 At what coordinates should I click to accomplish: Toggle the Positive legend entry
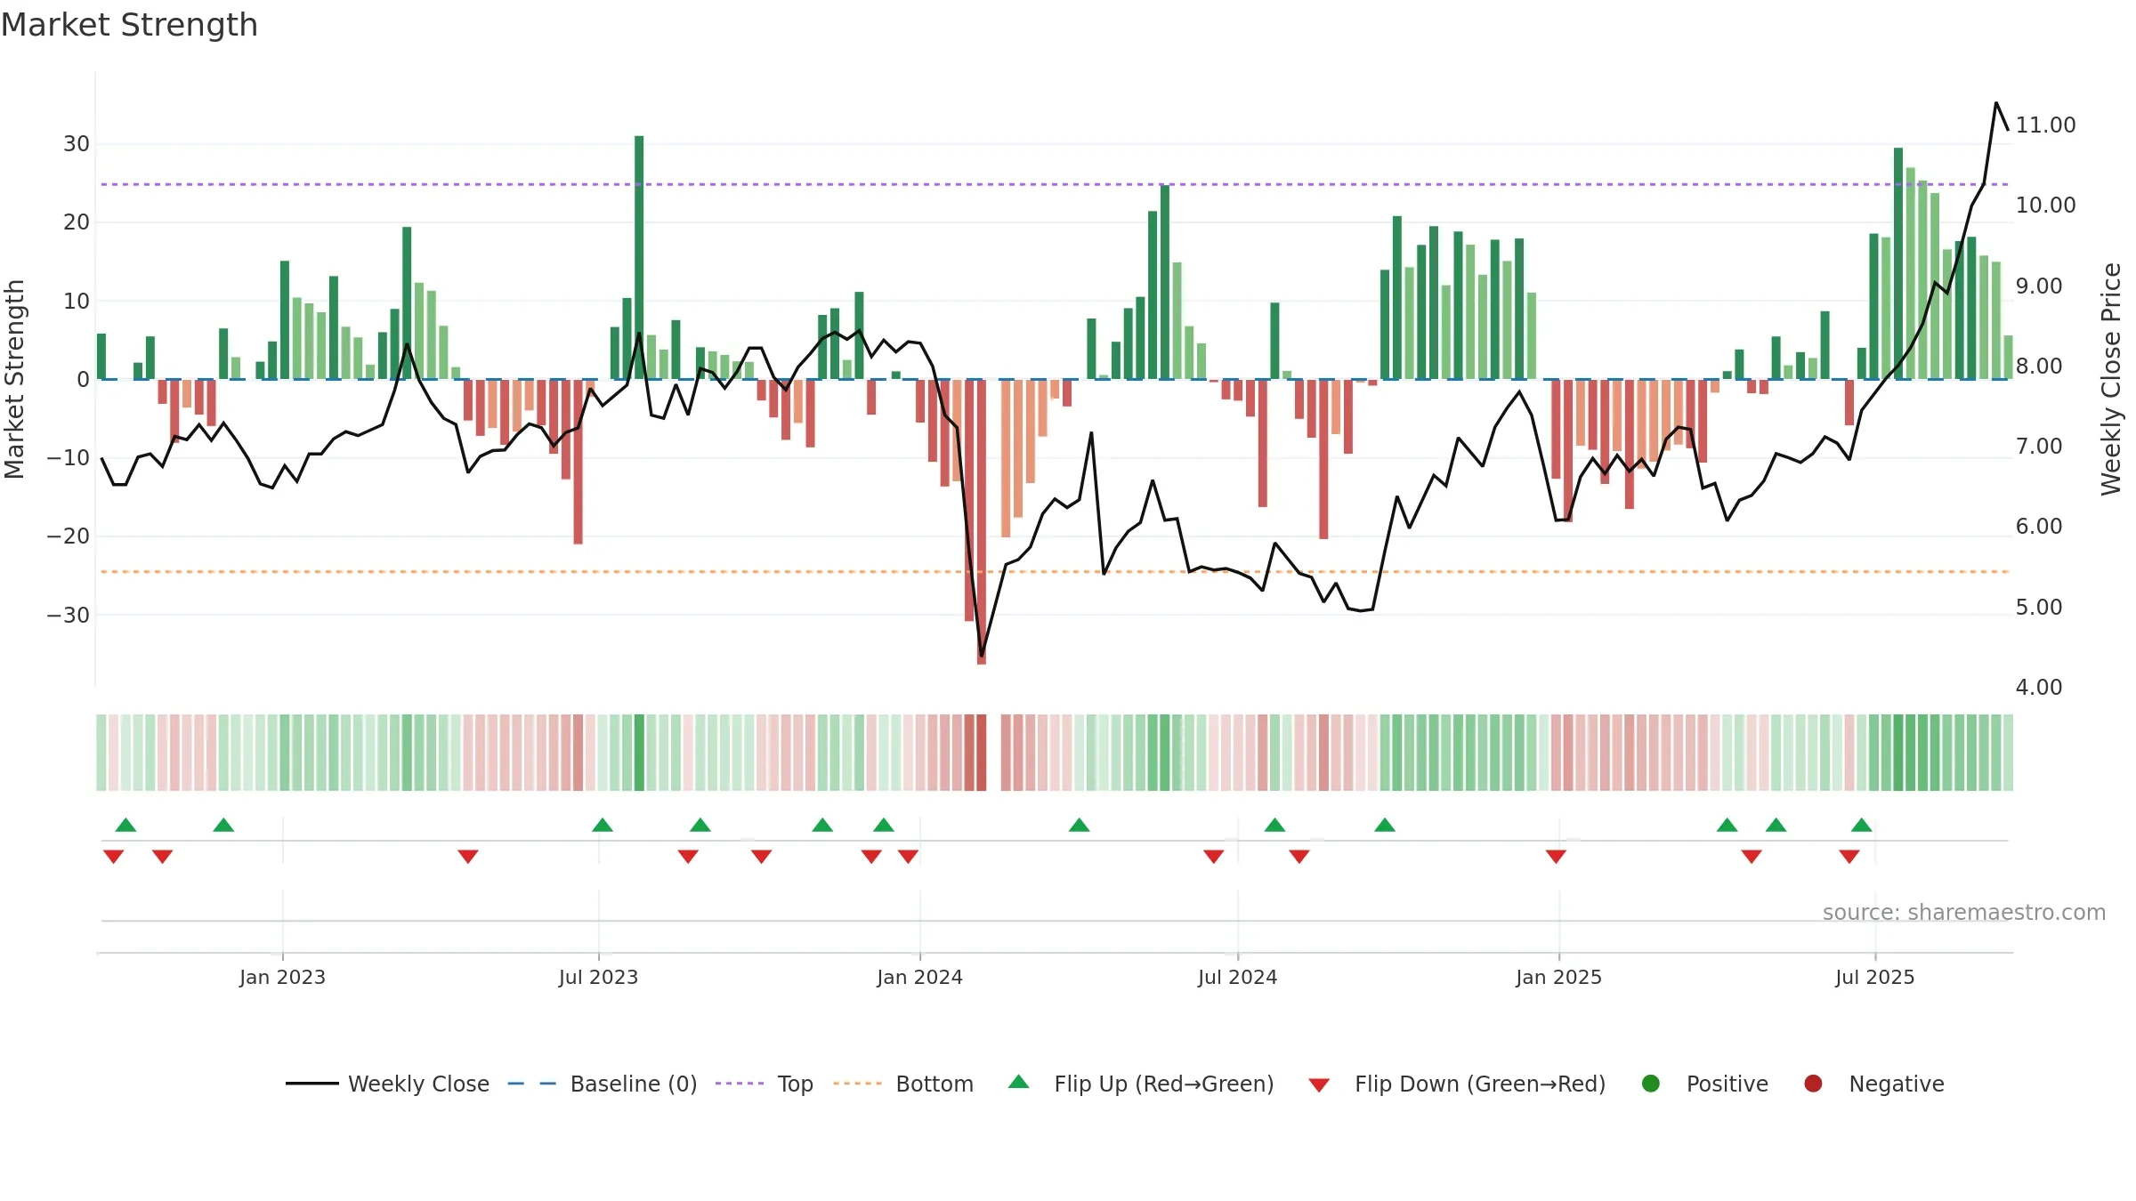tap(1704, 1084)
